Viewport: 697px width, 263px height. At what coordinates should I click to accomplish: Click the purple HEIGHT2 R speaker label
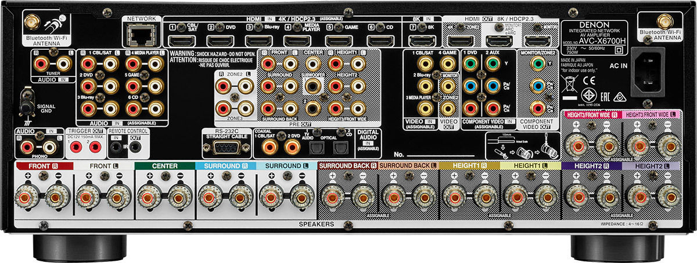(591, 166)
